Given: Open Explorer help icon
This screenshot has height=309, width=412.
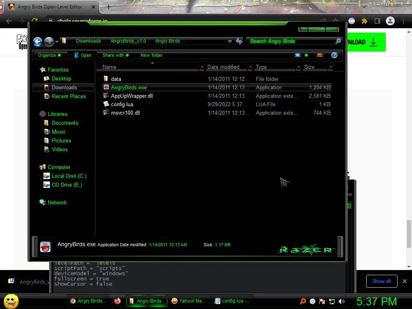Looking at the screenshot, I should (x=334, y=55).
